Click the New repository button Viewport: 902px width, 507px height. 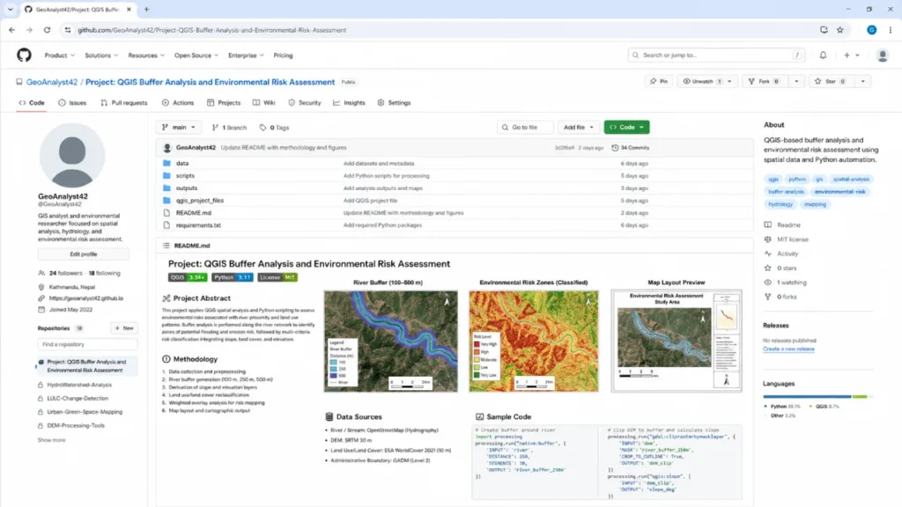(x=123, y=328)
